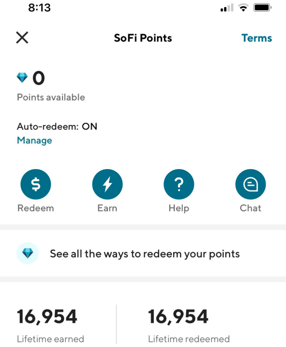The height and width of the screenshot is (347, 286).
Task: Tap the Earn label
Action: 107,208
